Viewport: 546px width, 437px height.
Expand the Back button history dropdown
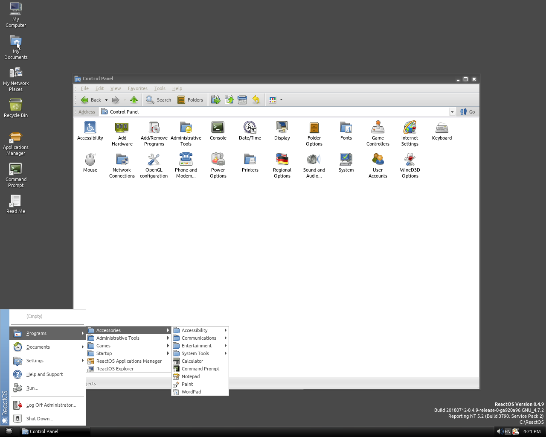[x=106, y=100]
